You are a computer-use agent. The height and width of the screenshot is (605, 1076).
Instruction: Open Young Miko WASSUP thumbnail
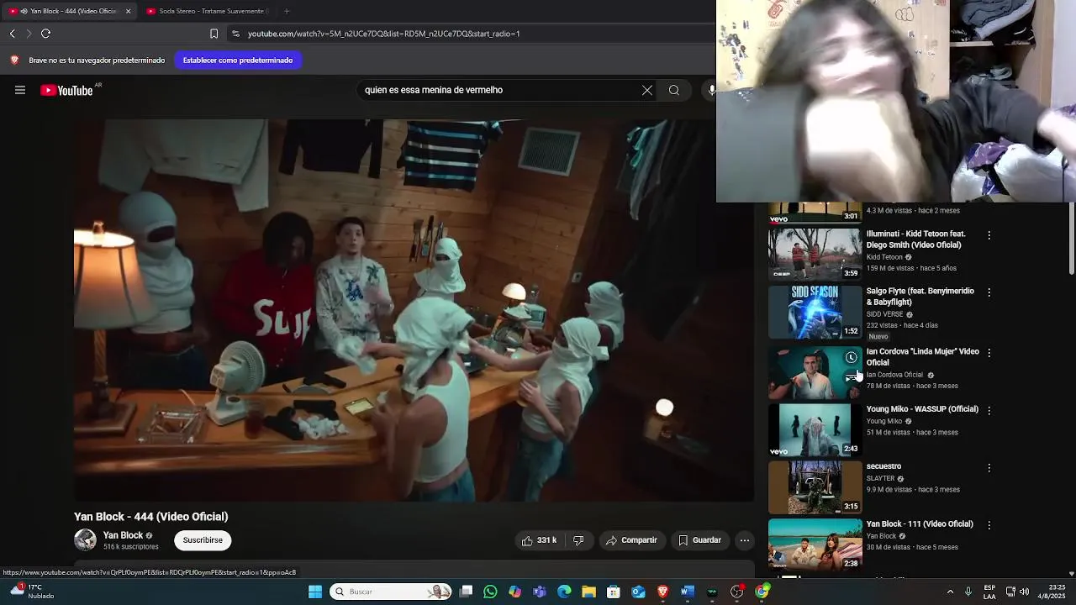tap(815, 429)
